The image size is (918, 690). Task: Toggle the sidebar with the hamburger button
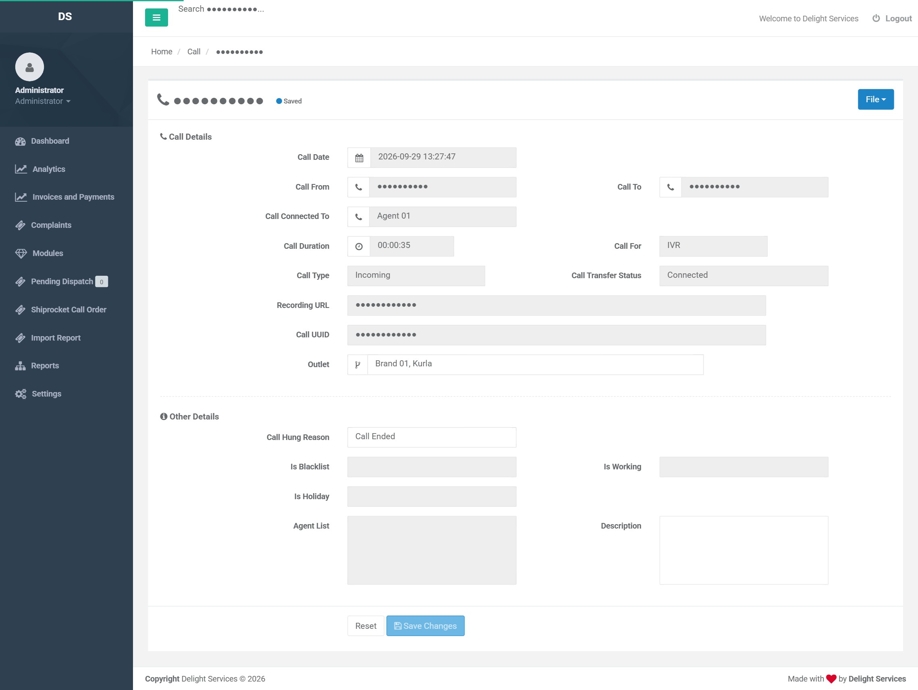click(x=156, y=17)
